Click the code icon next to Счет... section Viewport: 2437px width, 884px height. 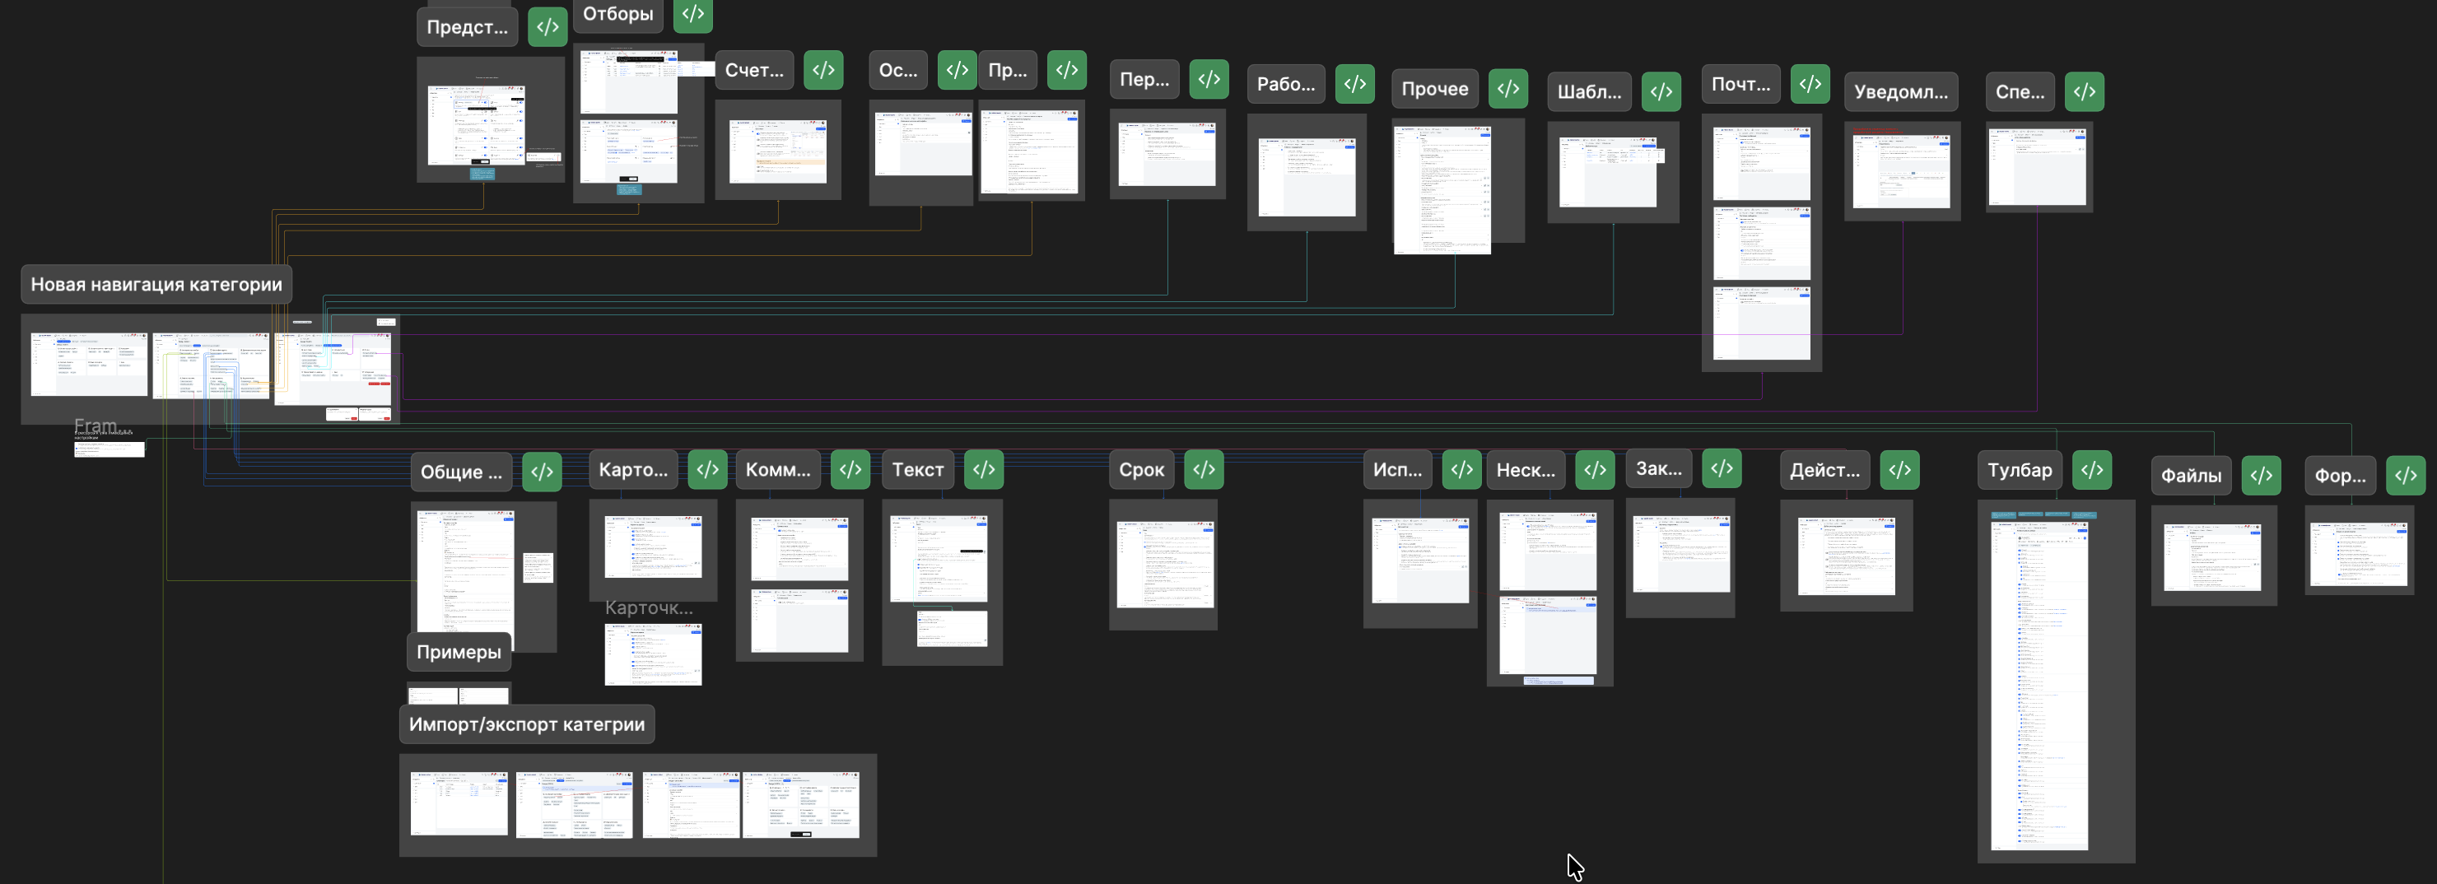[823, 70]
